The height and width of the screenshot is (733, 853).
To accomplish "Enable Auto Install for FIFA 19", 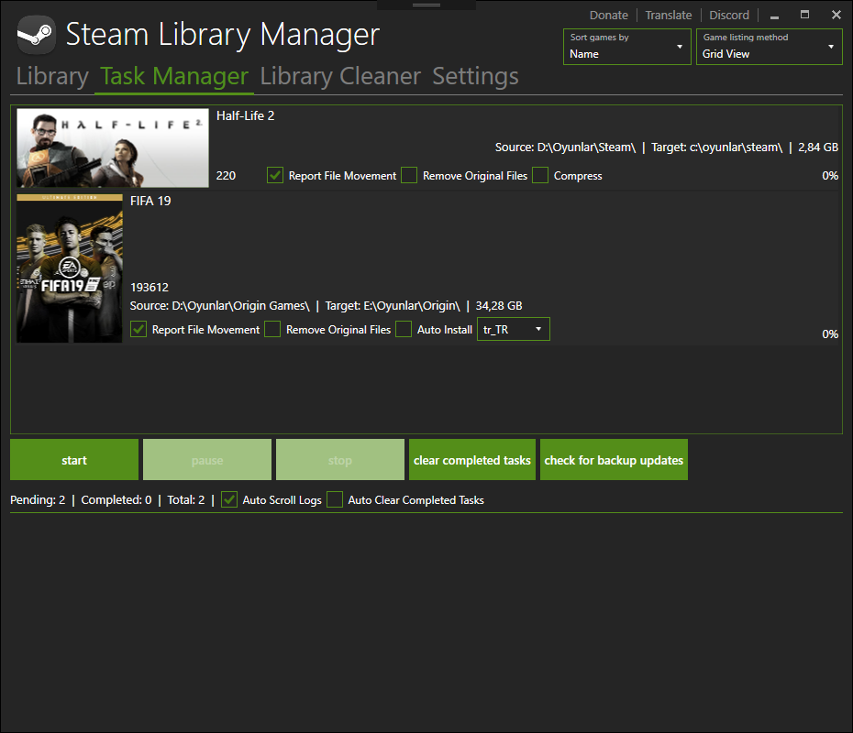I will tap(403, 329).
